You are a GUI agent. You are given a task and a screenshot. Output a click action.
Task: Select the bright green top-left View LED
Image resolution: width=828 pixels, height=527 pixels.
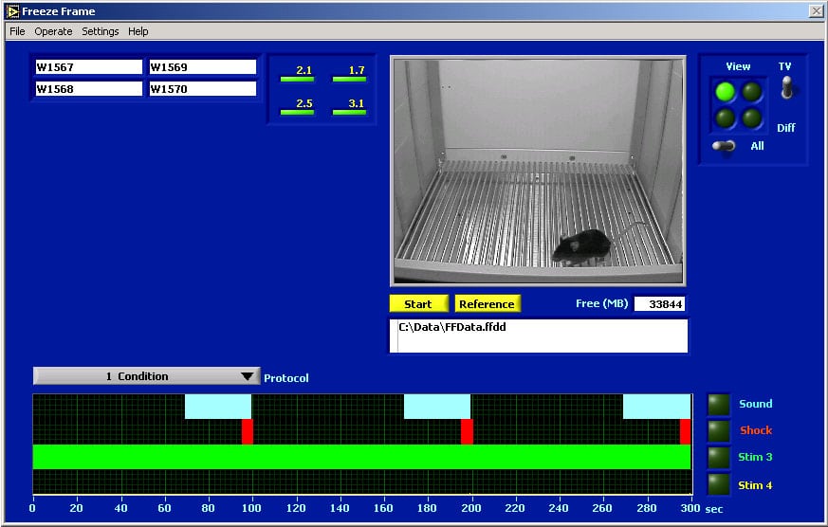click(x=726, y=92)
